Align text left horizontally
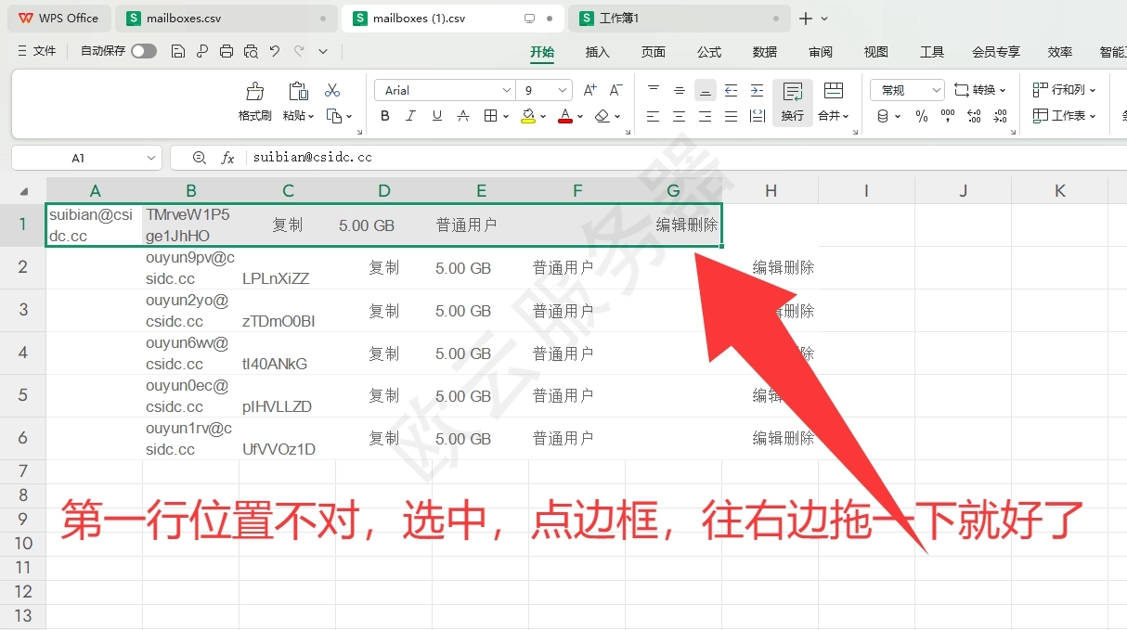 pos(654,116)
